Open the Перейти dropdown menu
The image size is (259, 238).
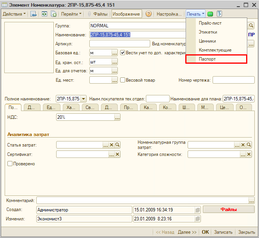pos(71,14)
